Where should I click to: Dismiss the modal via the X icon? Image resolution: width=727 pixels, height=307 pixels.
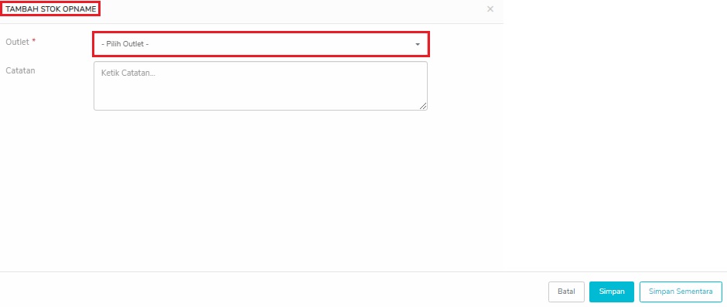[490, 9]
